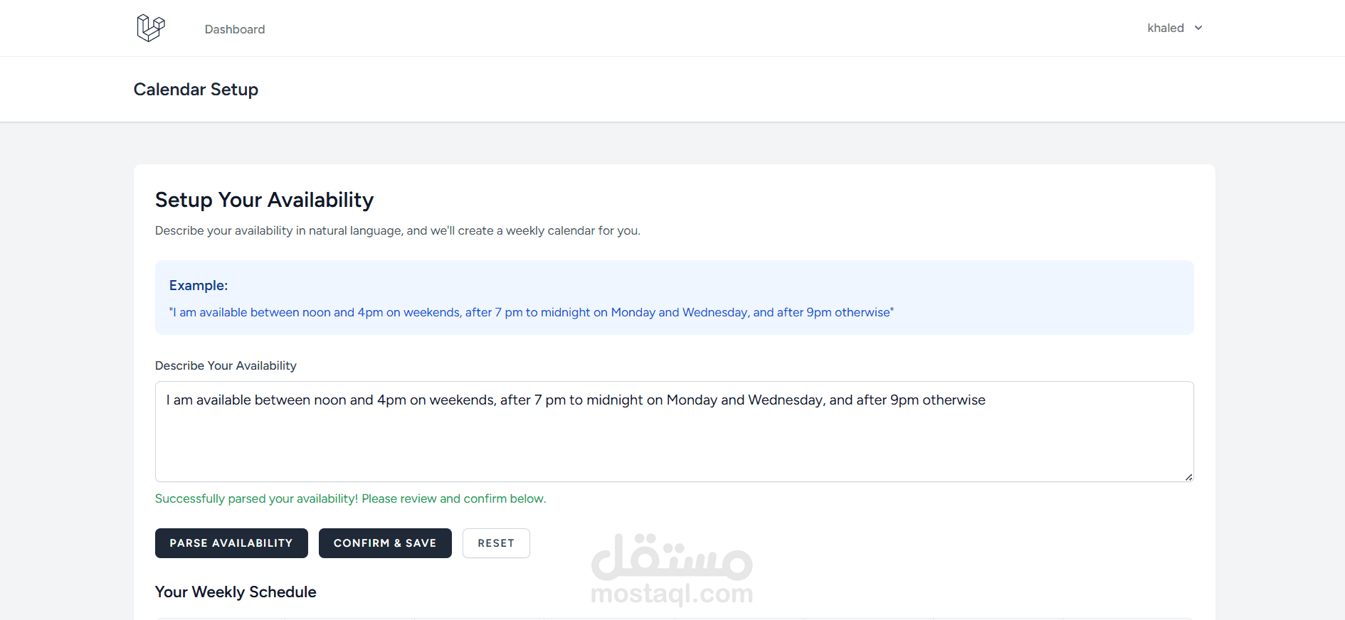Click the Your Weekly Schedule heading

(236, 592)
